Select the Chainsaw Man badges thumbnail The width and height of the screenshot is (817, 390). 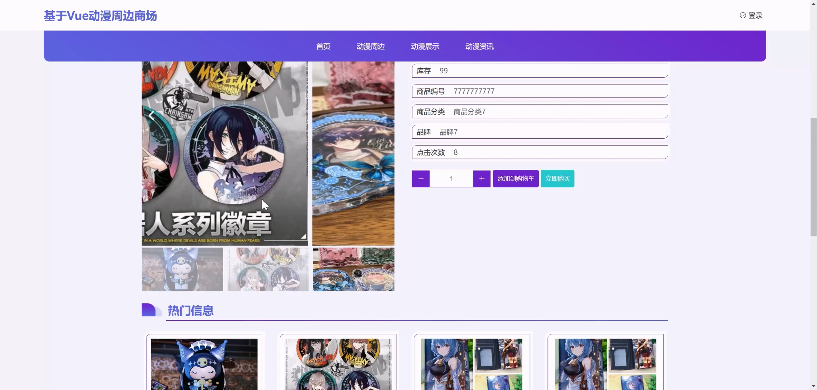point(268,269)
